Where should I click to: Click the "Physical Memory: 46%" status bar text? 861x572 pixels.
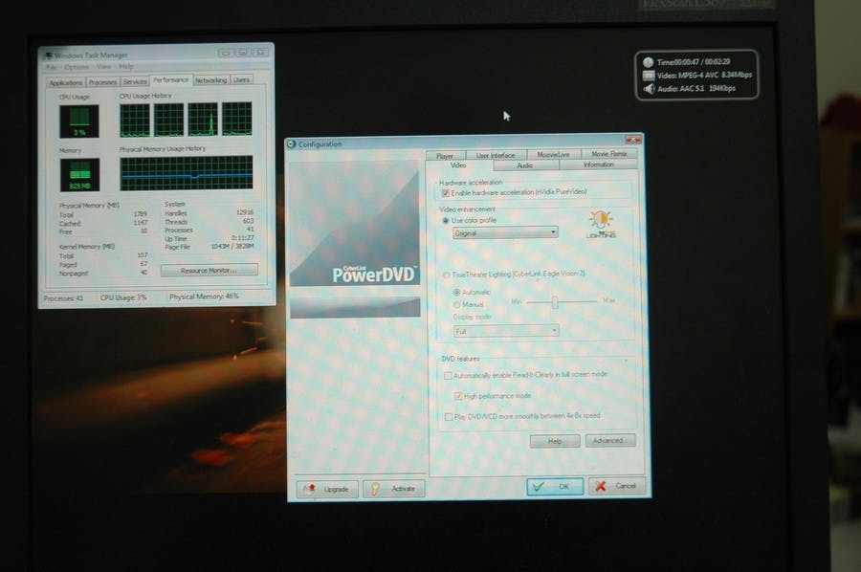(205, 297)
